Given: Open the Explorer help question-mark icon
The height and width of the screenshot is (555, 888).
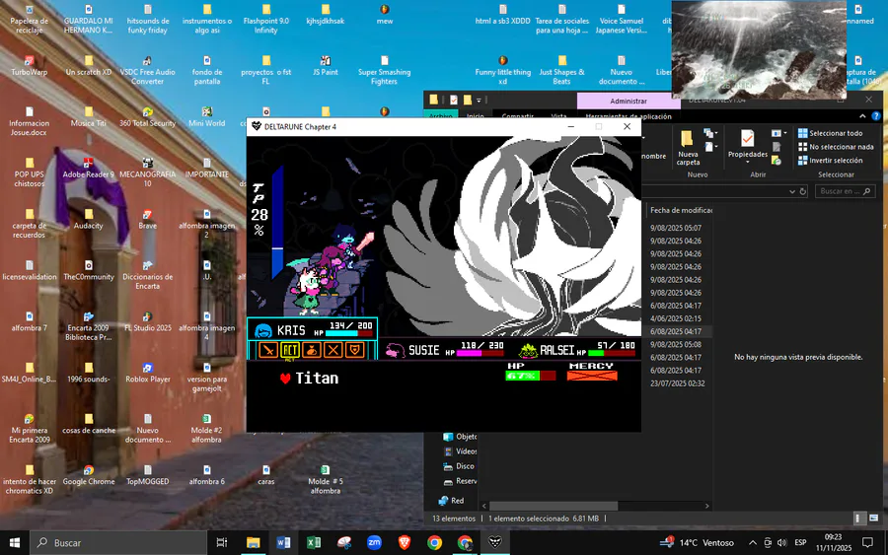Looking at the screenshot, I should (x=876, y=116).
